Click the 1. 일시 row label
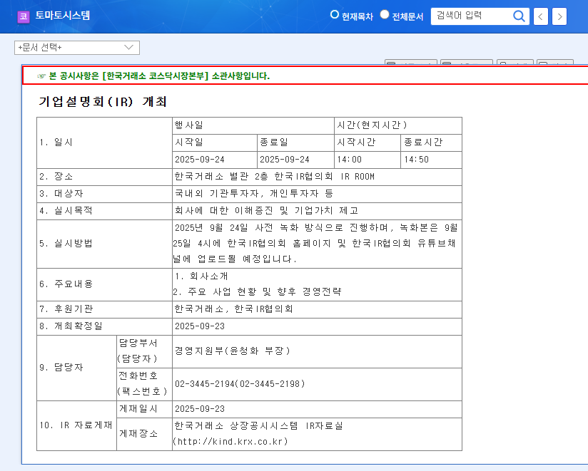 [x=56, y=143]
